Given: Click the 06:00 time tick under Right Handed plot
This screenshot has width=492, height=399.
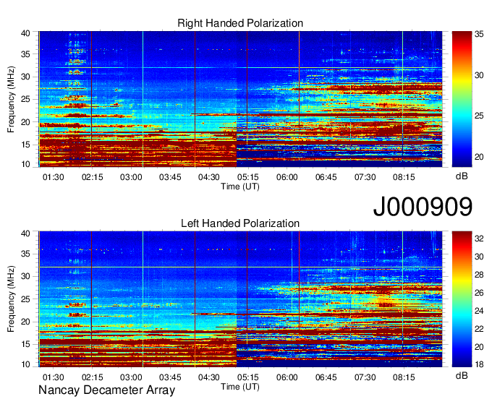Looking at the screenshot, I should [x=287, y=177].
